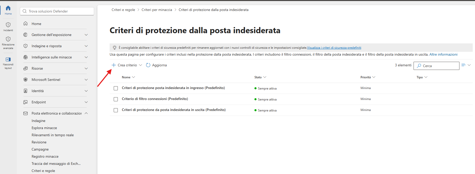Click Sempre attiva status of filtro connessioni
The width and height of the screenshot is (475, 174).
tap(267, 100)
